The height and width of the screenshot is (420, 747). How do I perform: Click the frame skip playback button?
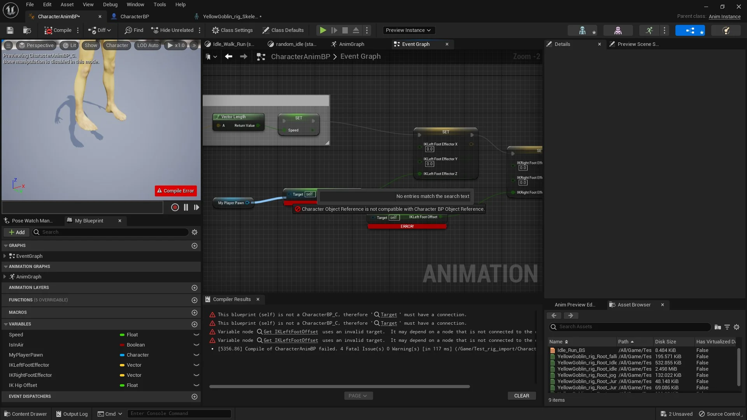point(334,30)
